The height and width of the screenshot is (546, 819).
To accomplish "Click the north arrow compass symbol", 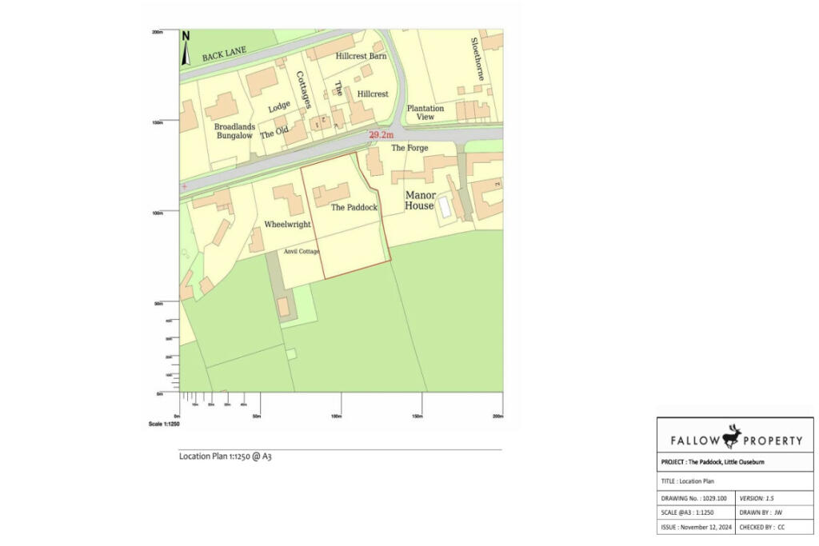I will click(x=186, y=48).
